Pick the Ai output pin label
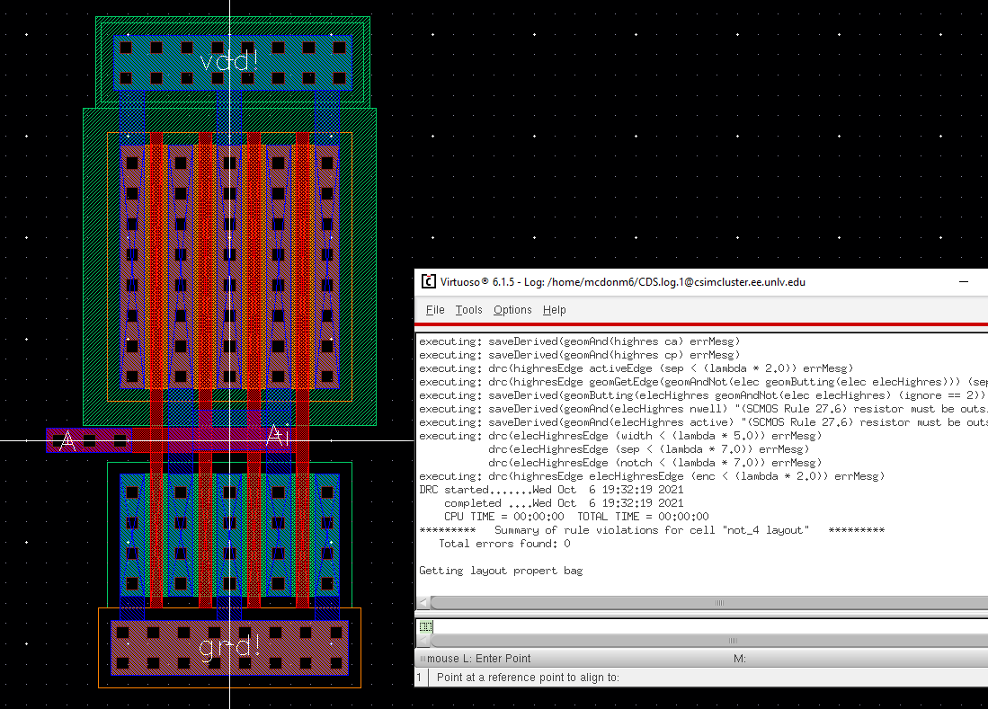Screen dimensions: 988x709 (x=278, y=437)
